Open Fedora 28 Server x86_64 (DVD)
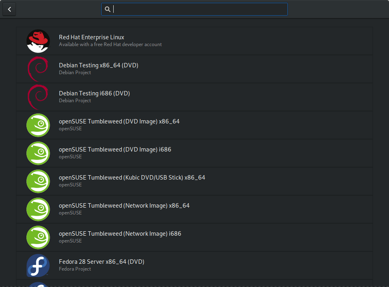This screenshot has height=287, width=389. tap(101, 262)
